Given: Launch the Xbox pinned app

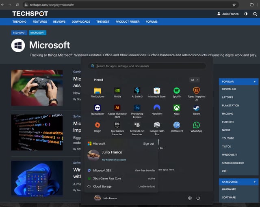Looking at the screenshot, I should (x=177, y=110).
